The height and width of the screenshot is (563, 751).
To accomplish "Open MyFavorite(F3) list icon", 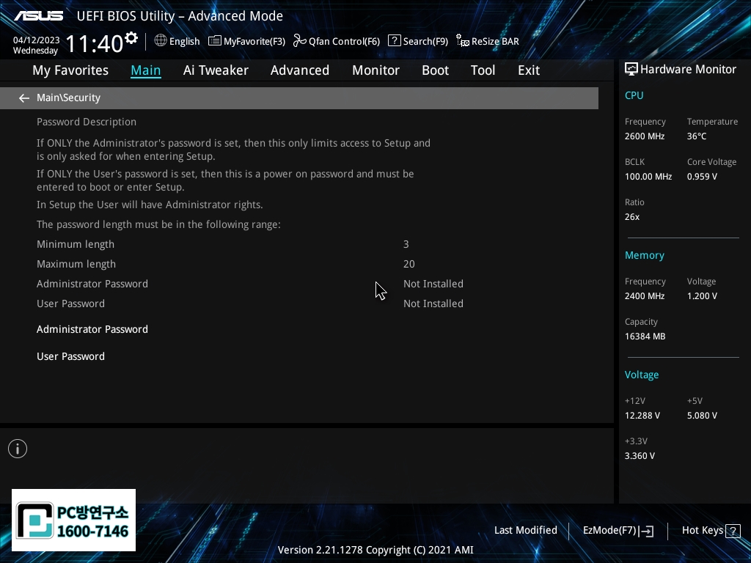I will tap(215, 41).
